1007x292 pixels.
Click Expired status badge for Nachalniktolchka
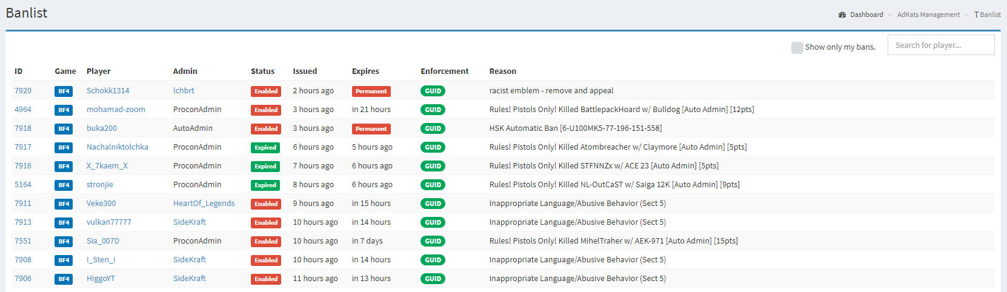point(265,148)
